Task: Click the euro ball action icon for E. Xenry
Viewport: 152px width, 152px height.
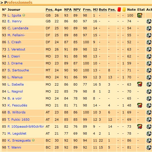Action: pyautogui.click(x=149, y=21)
